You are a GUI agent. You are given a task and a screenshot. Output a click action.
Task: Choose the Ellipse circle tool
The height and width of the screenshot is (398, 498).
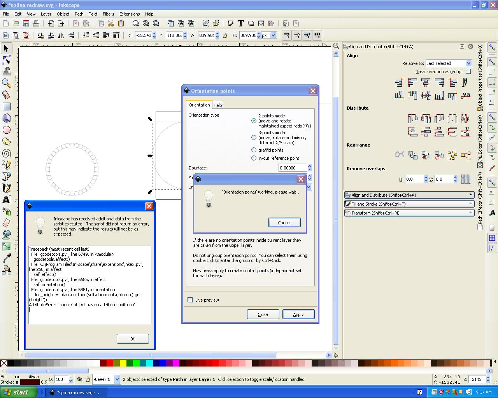(6, 130)
